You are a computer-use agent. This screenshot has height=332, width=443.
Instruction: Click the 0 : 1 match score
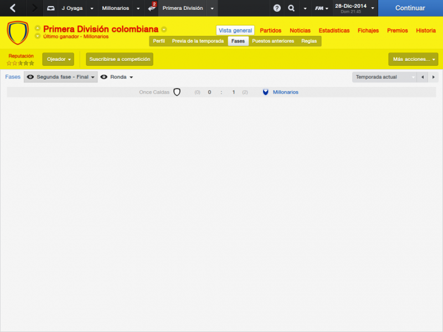coord(221,92)
